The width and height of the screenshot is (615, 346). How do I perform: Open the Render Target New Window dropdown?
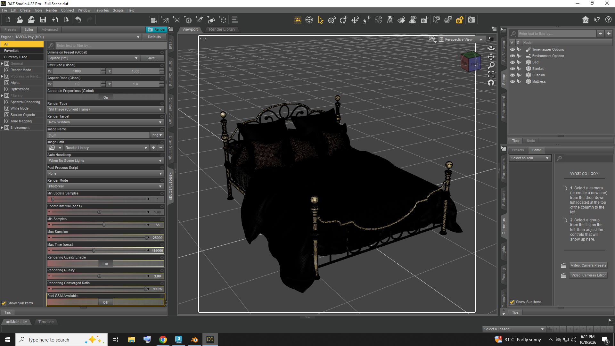point(105,122)
